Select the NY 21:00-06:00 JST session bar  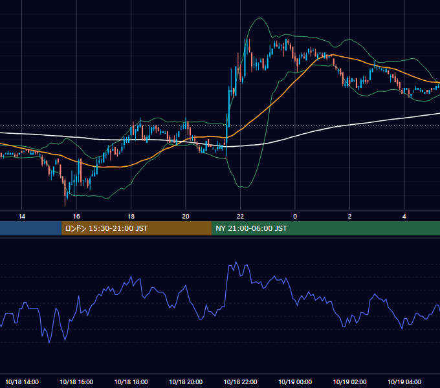pos(325,228)
